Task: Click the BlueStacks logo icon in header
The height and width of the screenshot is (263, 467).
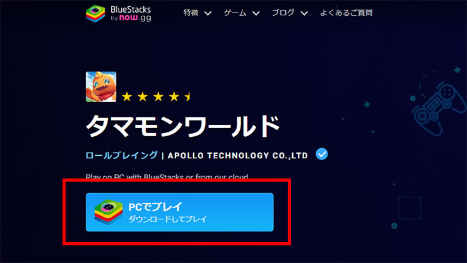Action: 95,14
